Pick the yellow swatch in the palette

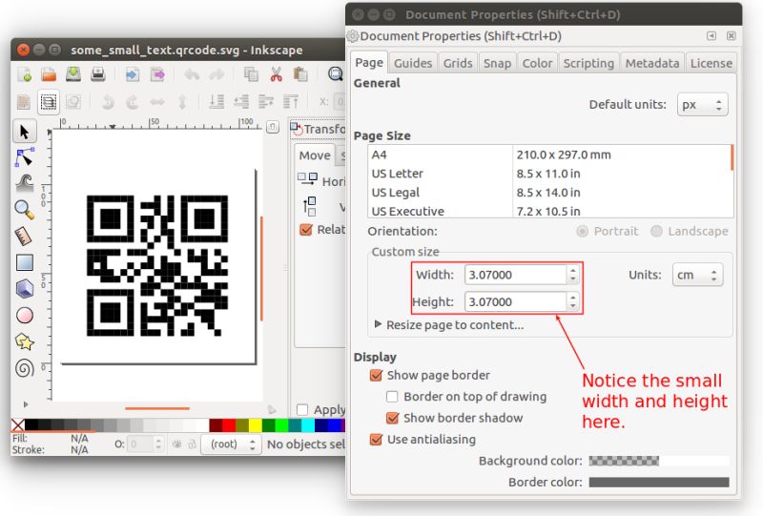coord(256,425)
